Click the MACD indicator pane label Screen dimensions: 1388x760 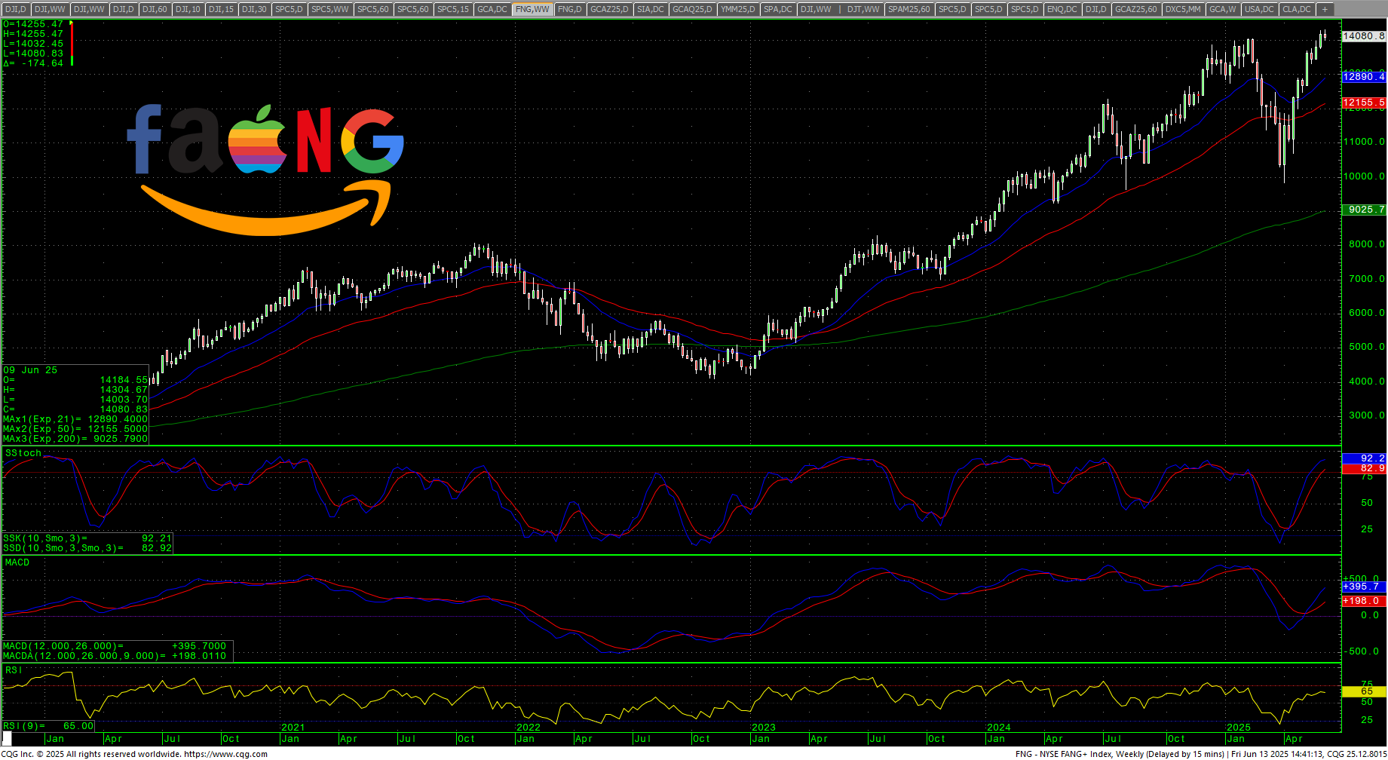click(17, 562)
